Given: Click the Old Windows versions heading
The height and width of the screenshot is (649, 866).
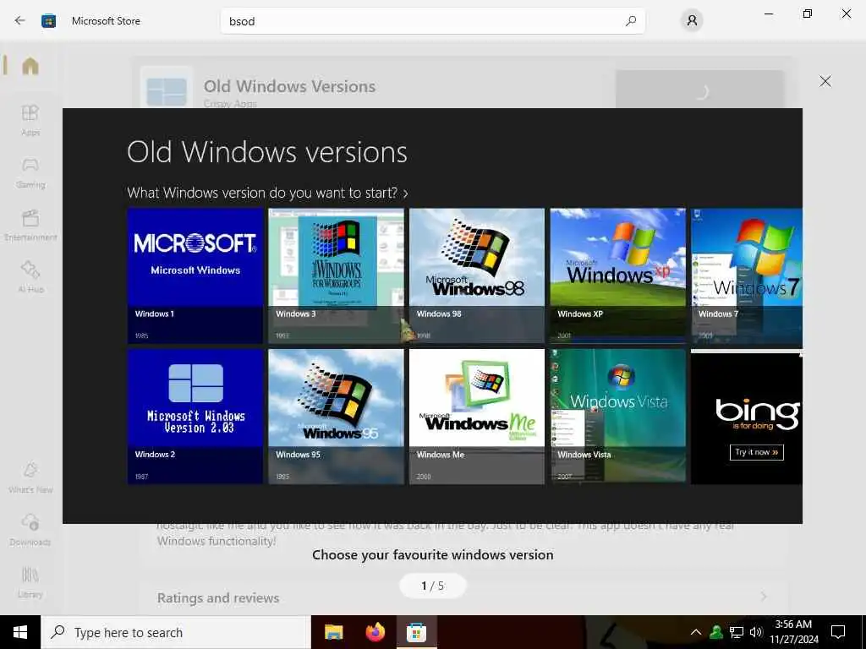Looking at the screenshot, I should pyautogui.click(x=267, y=152).
